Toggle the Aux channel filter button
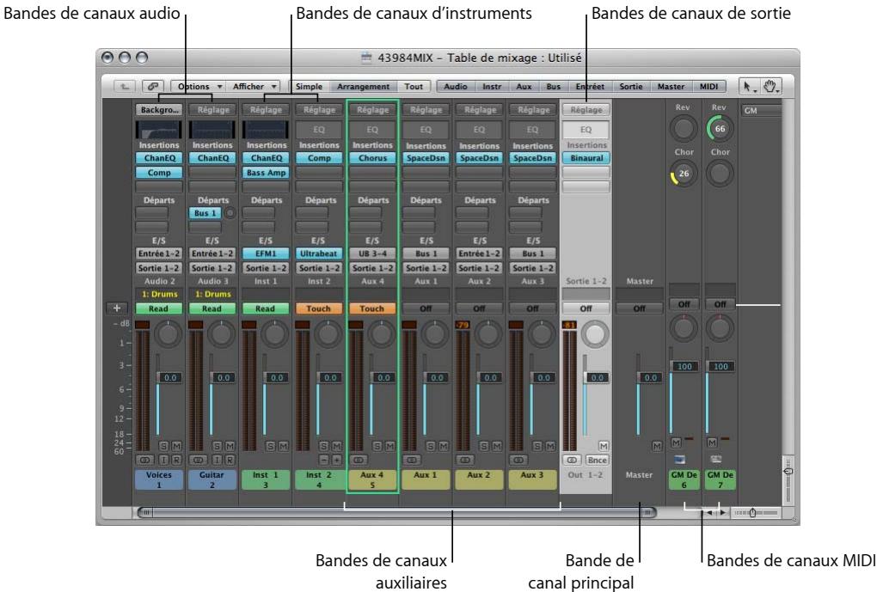Viewport: 877px width, 592px height. coord(524,87)
